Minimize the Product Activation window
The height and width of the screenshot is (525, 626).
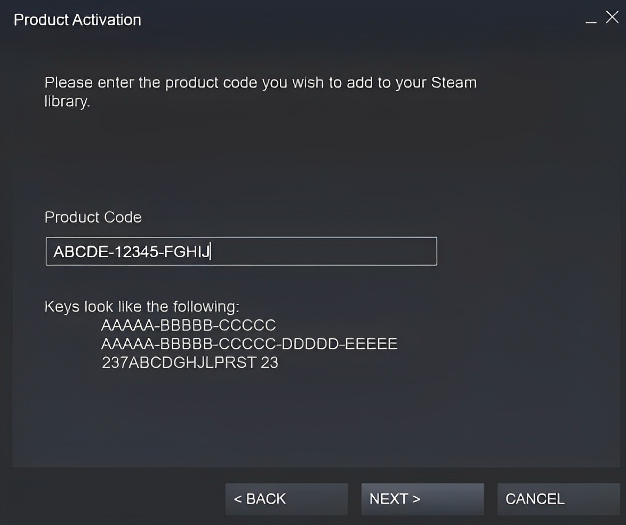tap(591, 20)
